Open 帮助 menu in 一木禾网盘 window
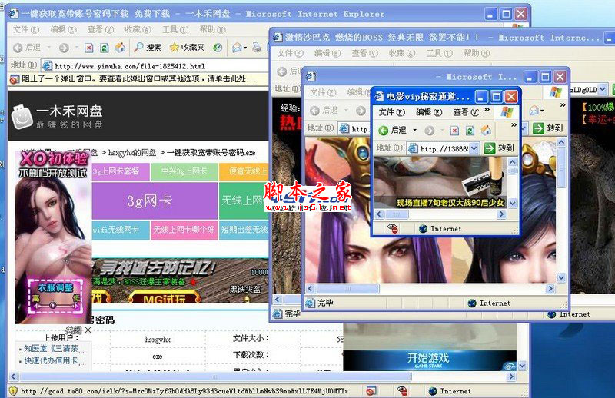The width and height of the screenshot is (615, 398). point(213,29)
